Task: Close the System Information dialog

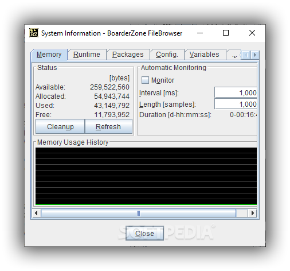Action: [x=144, y=233]
